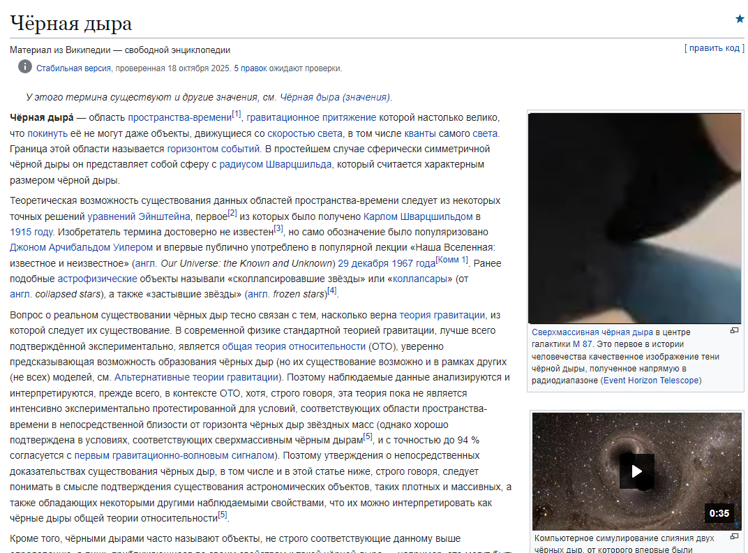Open the M 87 black hole thumbnail

pos(635,219)
